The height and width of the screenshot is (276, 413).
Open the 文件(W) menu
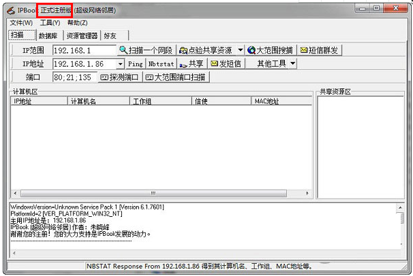(x=21, y=23)
